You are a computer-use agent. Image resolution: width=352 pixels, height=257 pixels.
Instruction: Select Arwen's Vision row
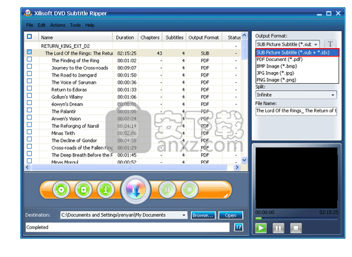coord(133,119)
